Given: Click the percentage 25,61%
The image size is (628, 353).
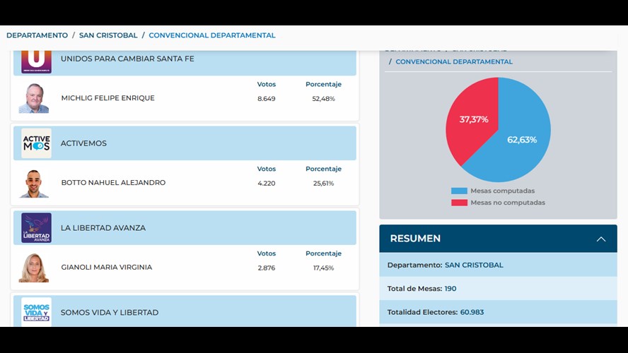Looking at the screenshot, I should (324, 184).
